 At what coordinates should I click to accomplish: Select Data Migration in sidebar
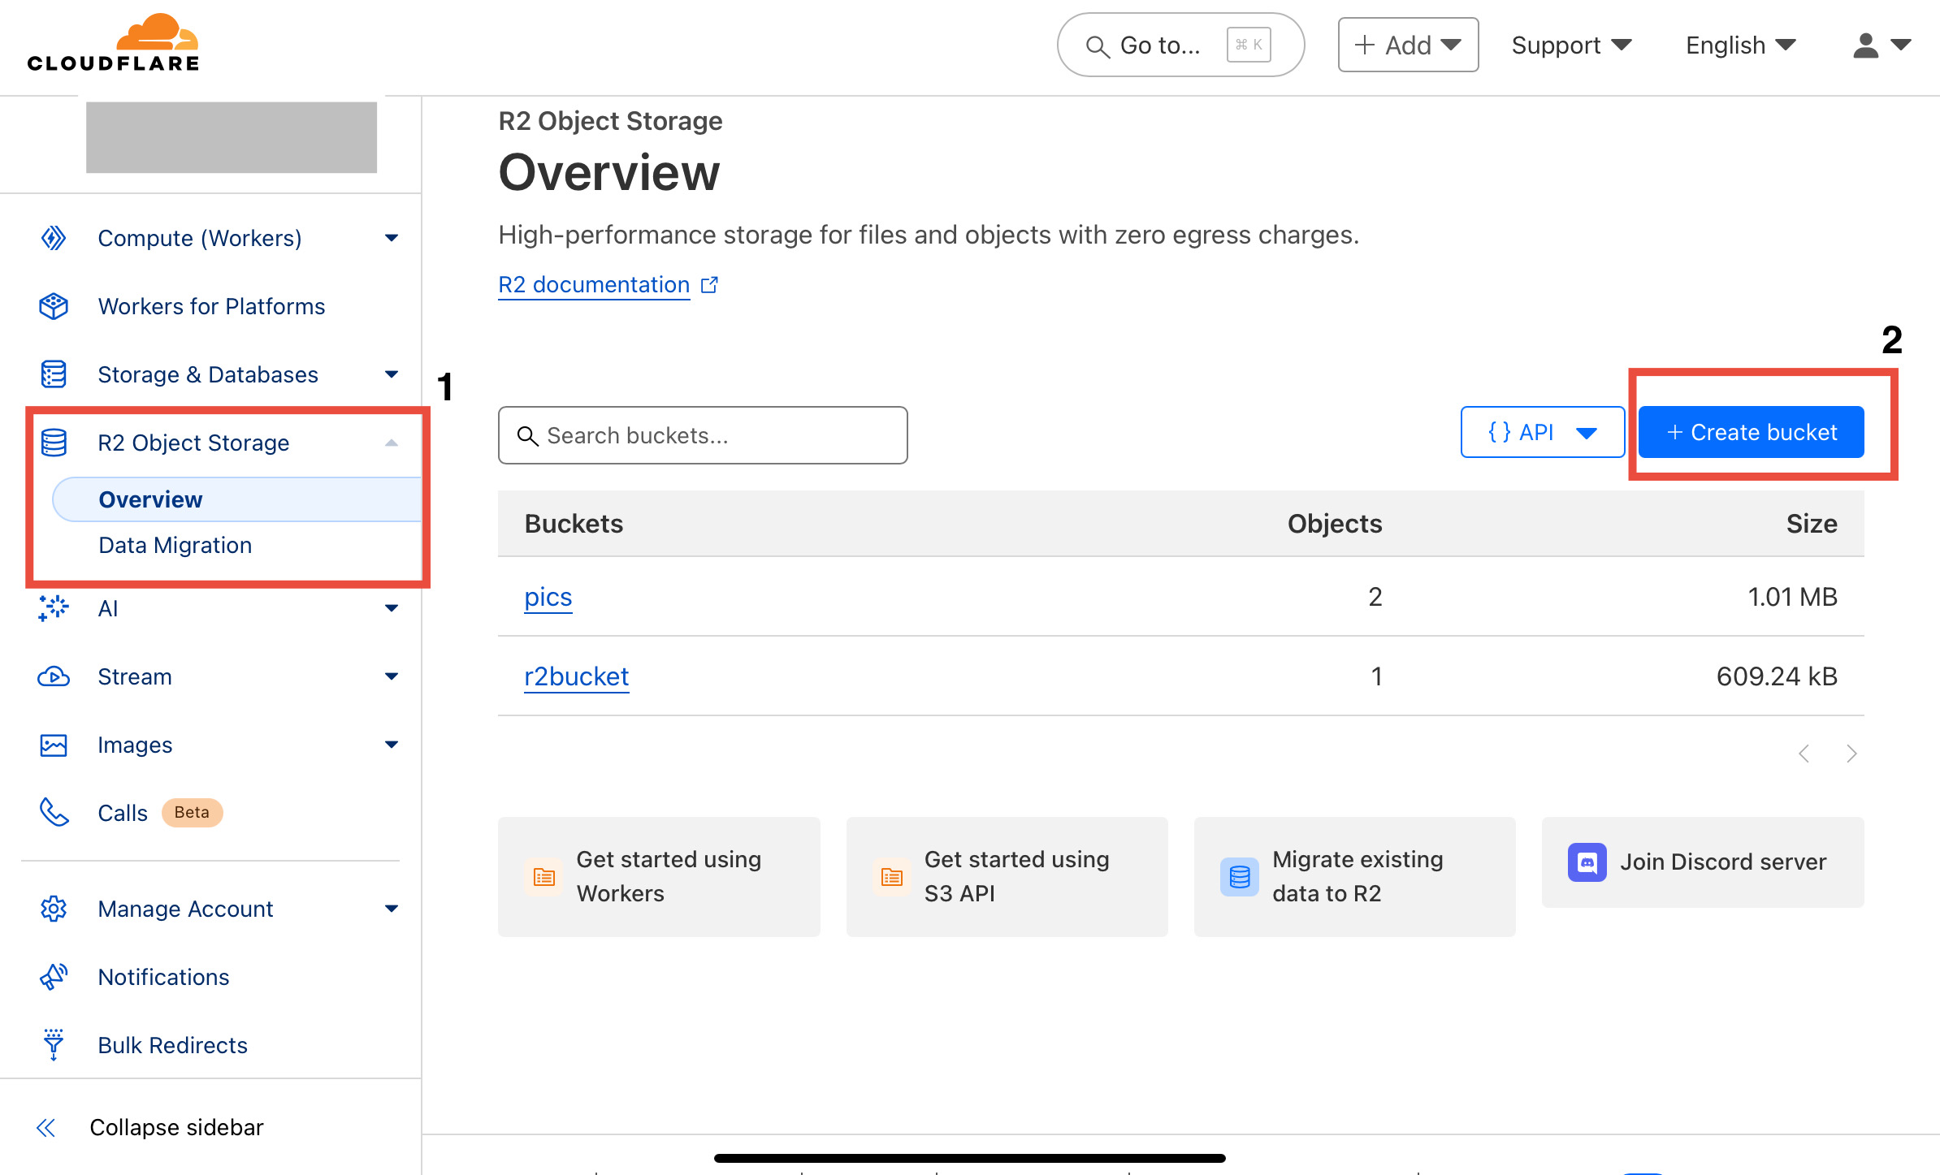point(175,545)
